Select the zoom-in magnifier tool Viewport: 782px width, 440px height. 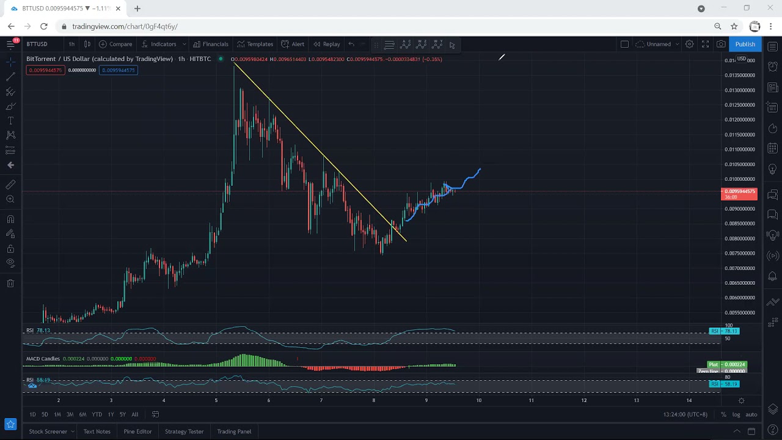click(x=10, y=199)
